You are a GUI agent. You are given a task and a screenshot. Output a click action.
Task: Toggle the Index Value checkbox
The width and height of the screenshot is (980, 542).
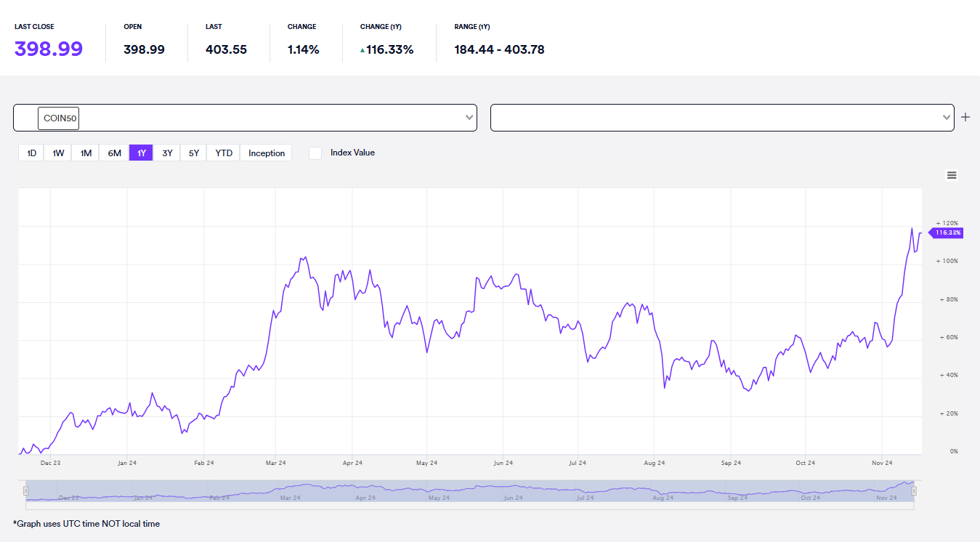pos(315,153)
